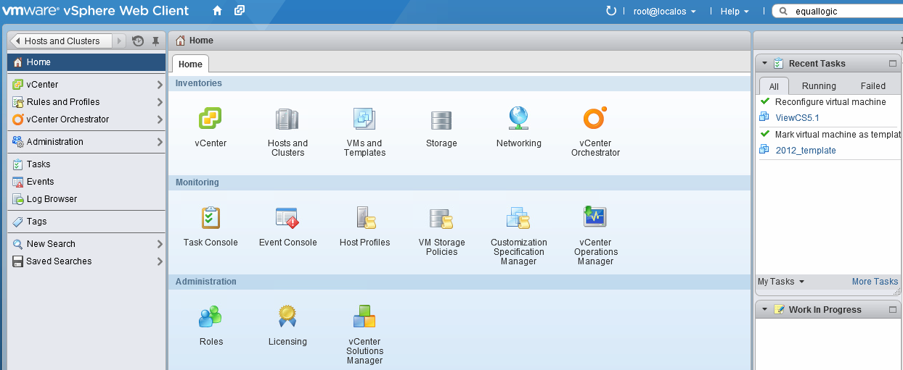Viewport: 903px width, 370px height.
Task: Open the Networking inventory icon
Action: click(518, 119)
